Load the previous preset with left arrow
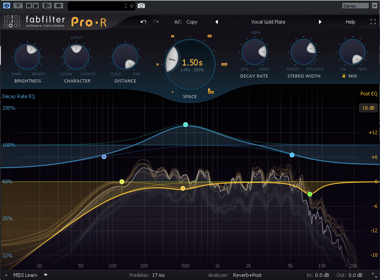The height and width of the screenshot is (280, 380). tap(217, 22)
